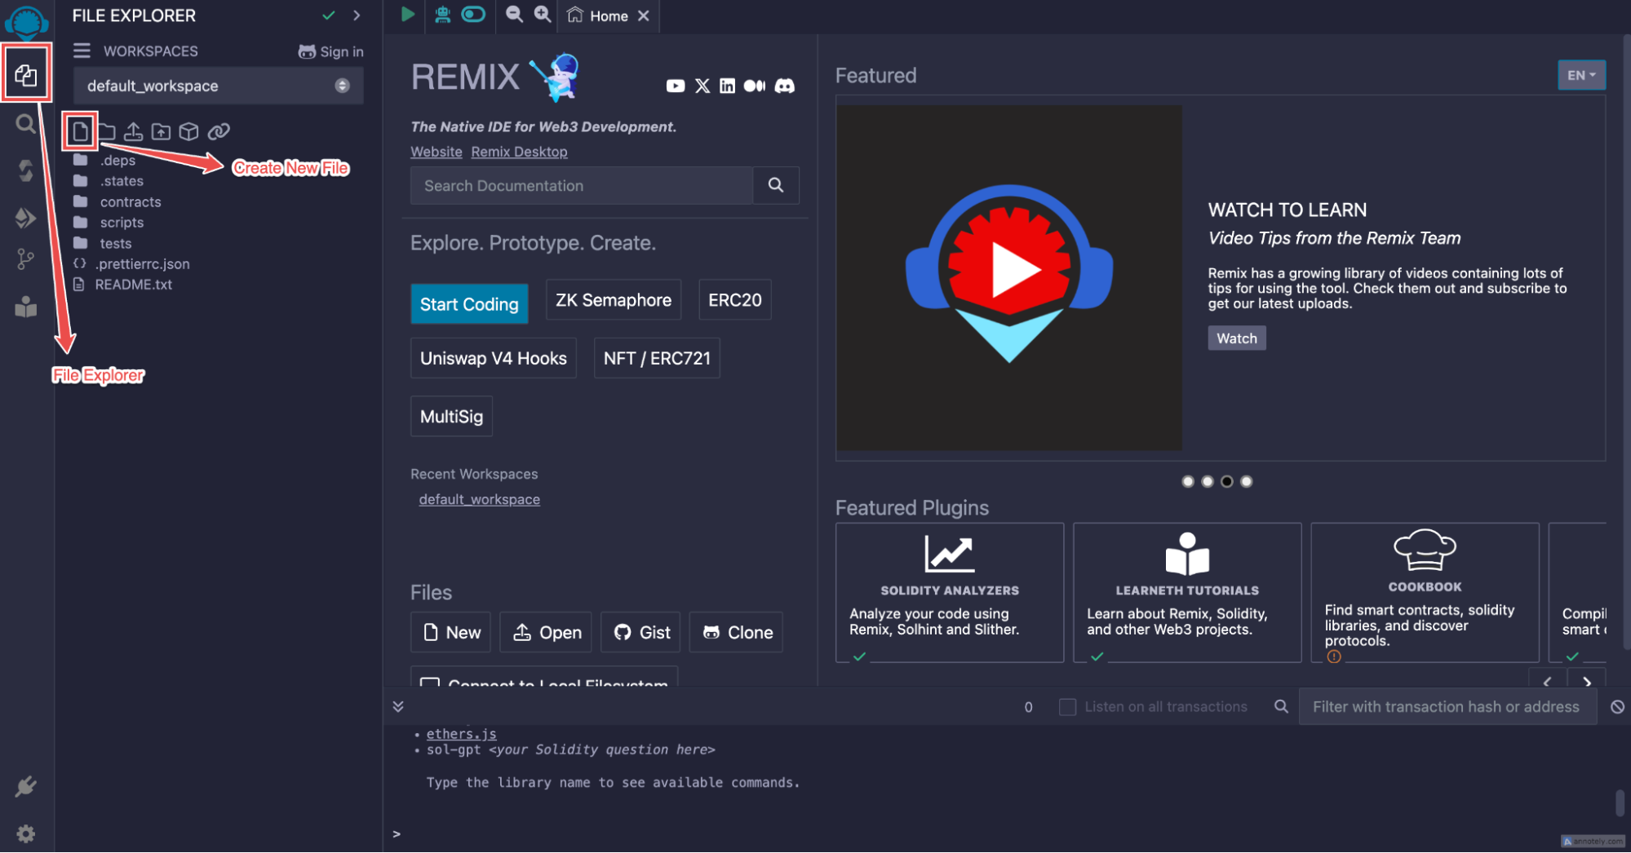Image resolution: width=1631 pixels, height=853 pixels.
Task: Collapse the terminal panel with double chevron
Action: click(x=398, y=706)
